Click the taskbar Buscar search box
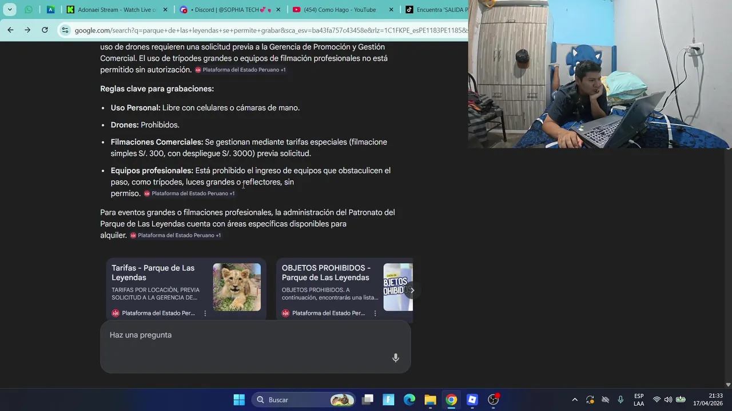 click(x=303, y=400)
